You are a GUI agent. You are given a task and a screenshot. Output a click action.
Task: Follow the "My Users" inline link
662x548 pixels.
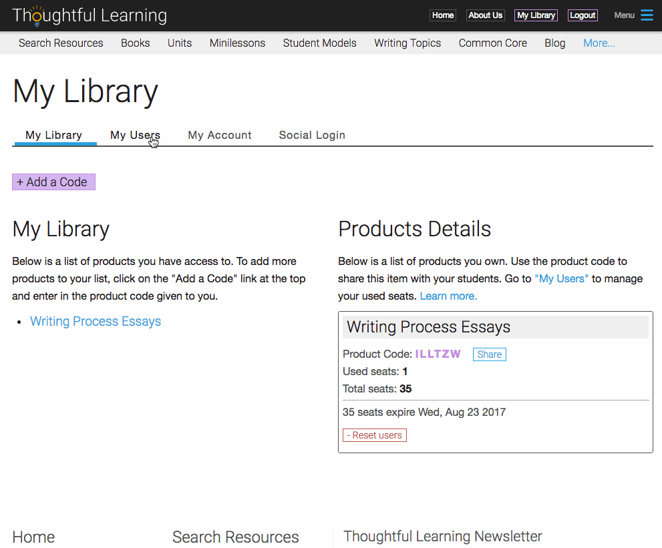(562, 279)
